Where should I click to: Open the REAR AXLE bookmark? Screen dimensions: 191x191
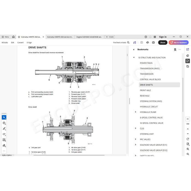(145, 96)
